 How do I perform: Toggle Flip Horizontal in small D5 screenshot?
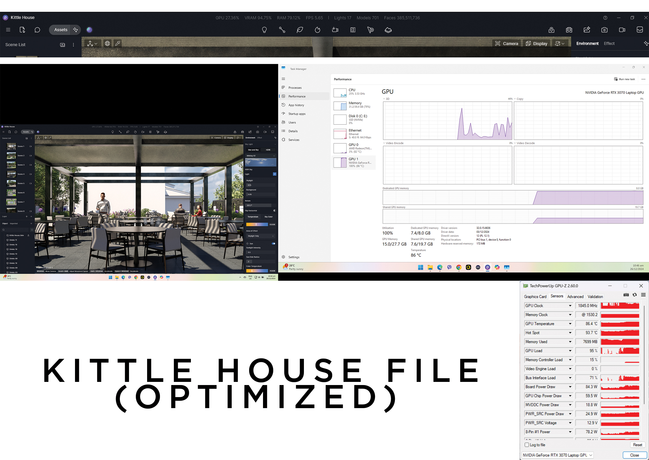pyautogui.click(x=275, y=210)
